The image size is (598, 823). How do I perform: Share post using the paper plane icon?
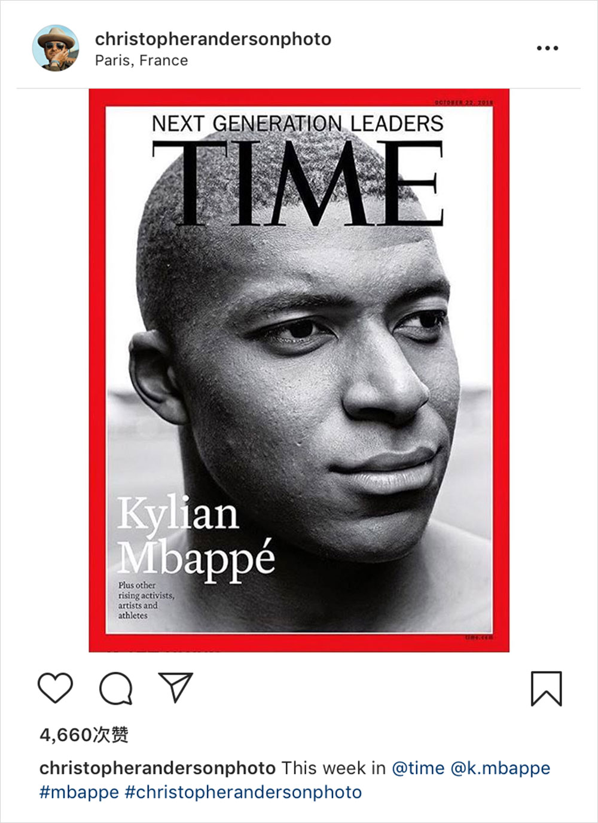pos(175,687)
